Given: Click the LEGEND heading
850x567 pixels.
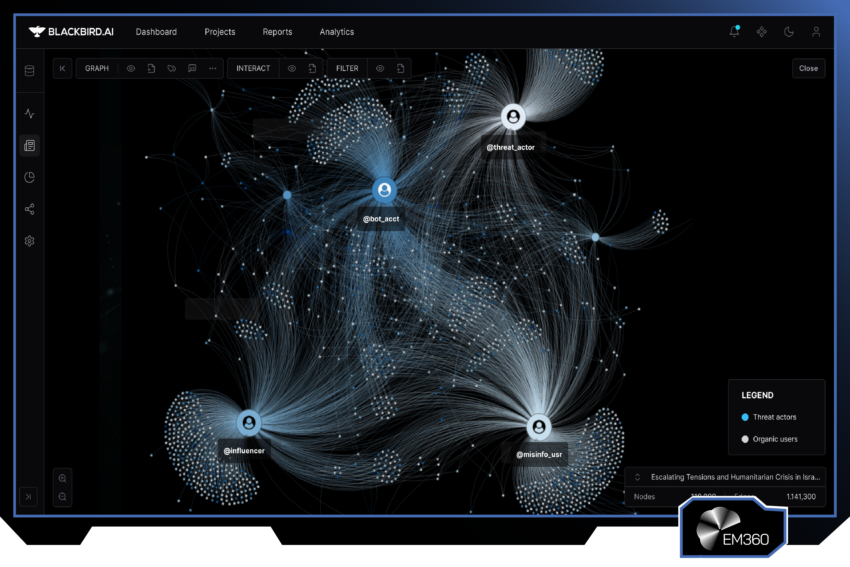Looking at the screenshot, I should (758, 395).
